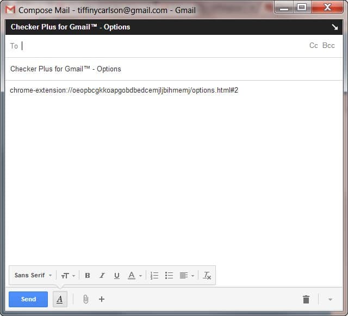The image size is (348, 316).
Task: Pop in the compose window with arrow icon
Action: [x=335, y=27]
